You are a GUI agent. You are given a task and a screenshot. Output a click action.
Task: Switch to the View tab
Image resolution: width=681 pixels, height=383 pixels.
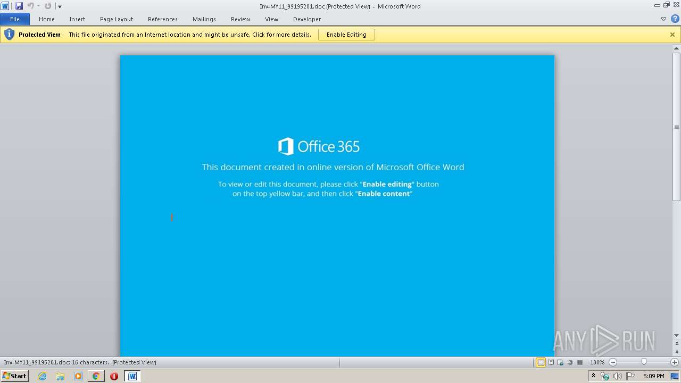click(x=271, y=19)
